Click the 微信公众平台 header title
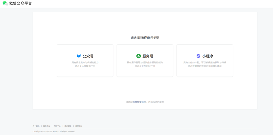The image size is (273, 135). [20, 3]
